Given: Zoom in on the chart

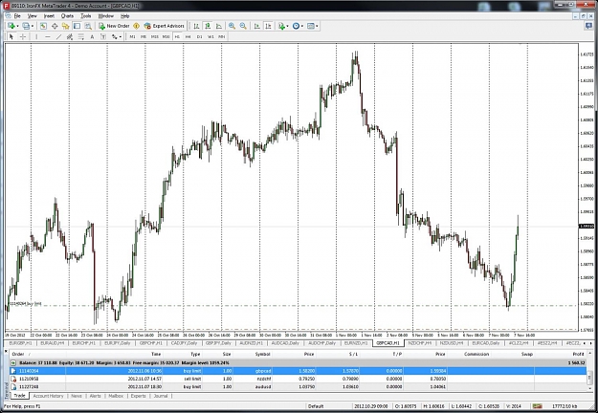Looking at the screenshot, I should pos(232,26).
